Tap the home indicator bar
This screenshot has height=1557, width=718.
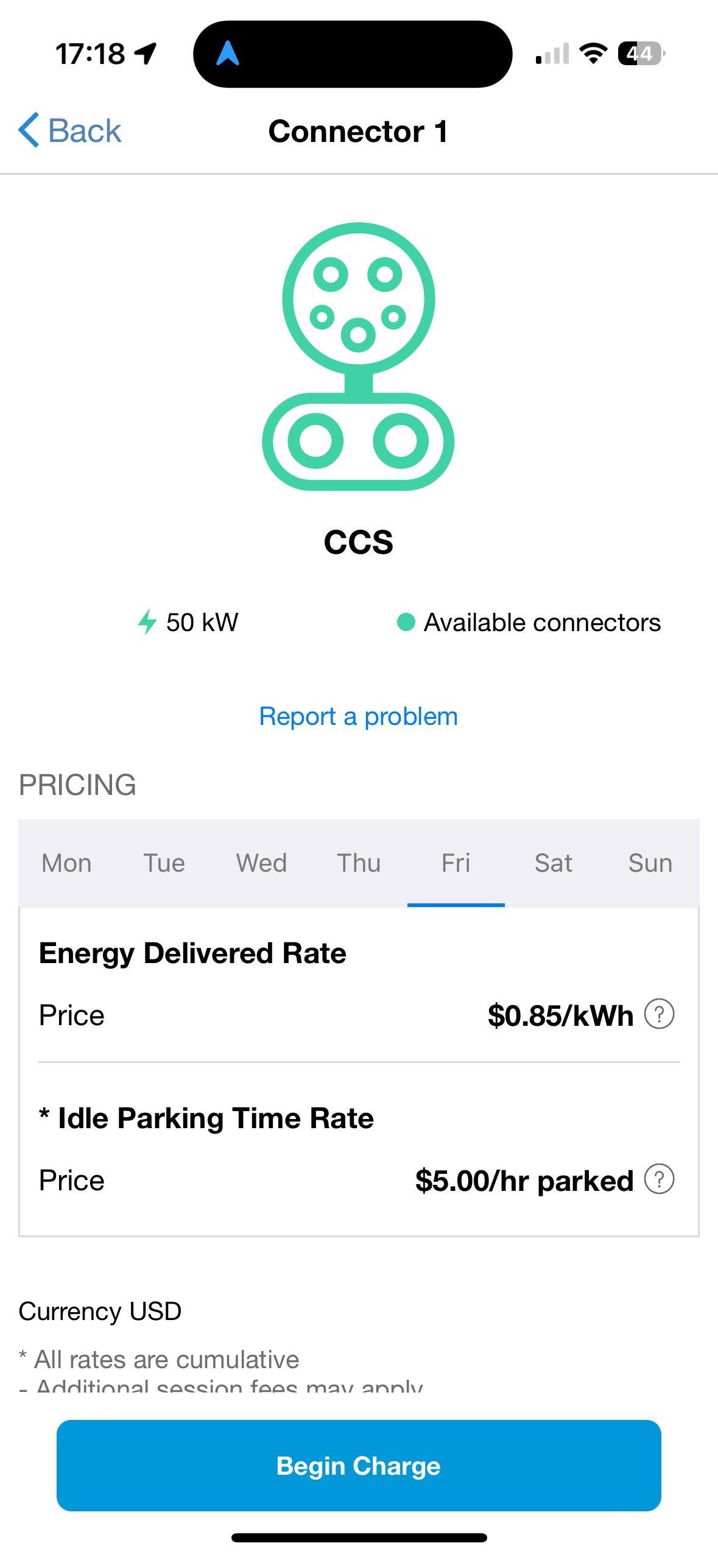click(359, 1538)
